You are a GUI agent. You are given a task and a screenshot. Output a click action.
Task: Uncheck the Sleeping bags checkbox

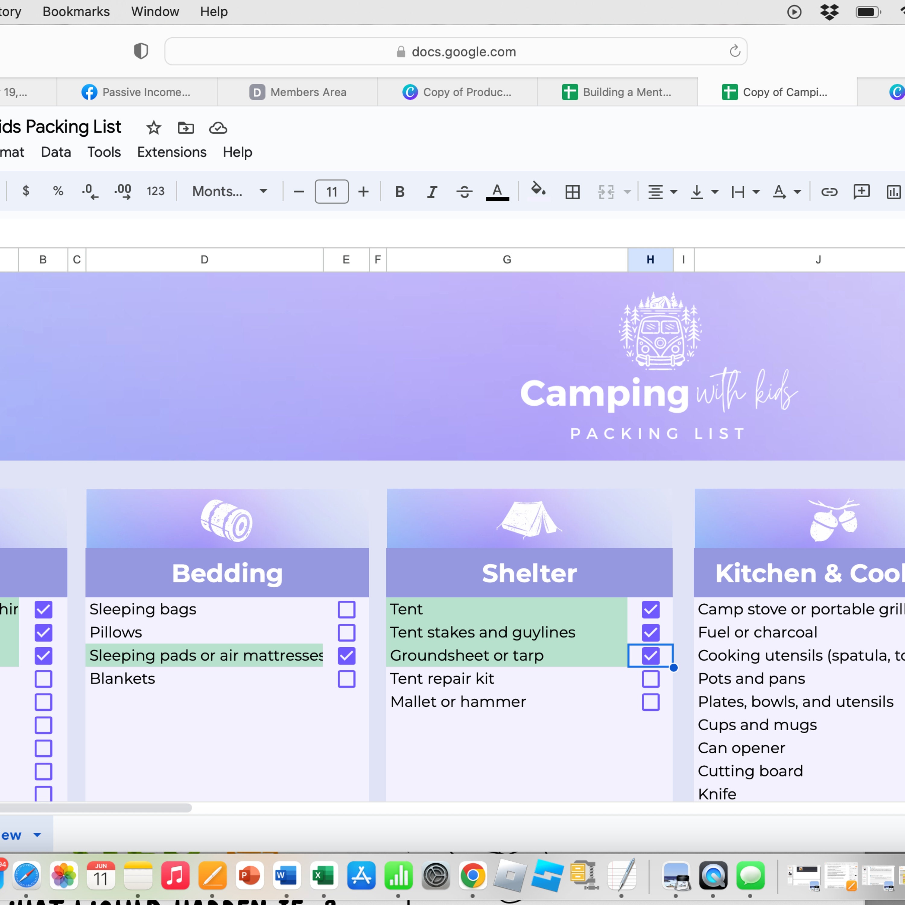347,609
